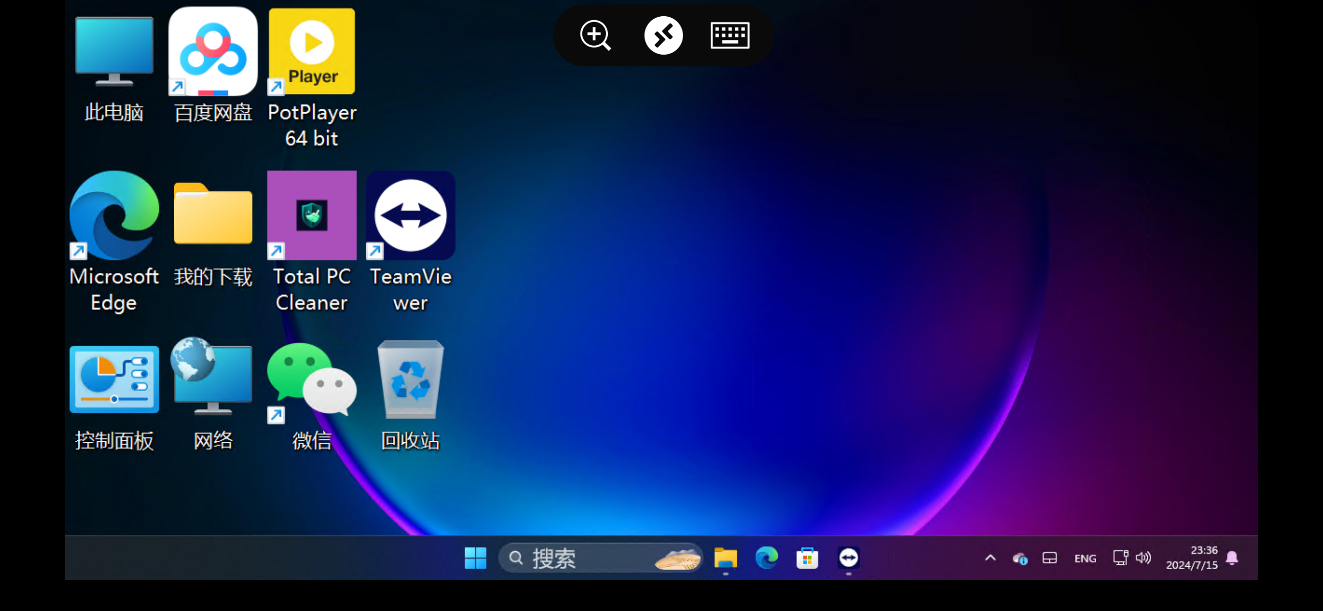The width and height of the screenshot is (1323, 611).
Task: Open the 回收站 recycle bin
Action: tap(410, 380)
